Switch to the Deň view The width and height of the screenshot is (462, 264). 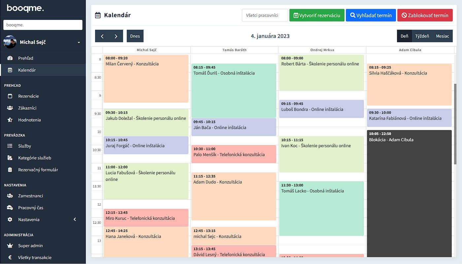404,36
